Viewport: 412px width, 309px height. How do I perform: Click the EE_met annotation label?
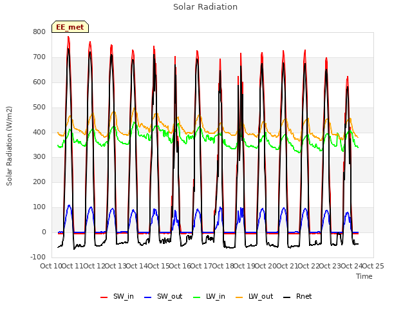[70, 27]
